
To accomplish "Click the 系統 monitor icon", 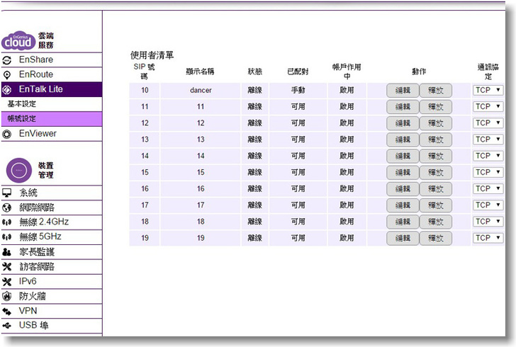I will (7, 193).
